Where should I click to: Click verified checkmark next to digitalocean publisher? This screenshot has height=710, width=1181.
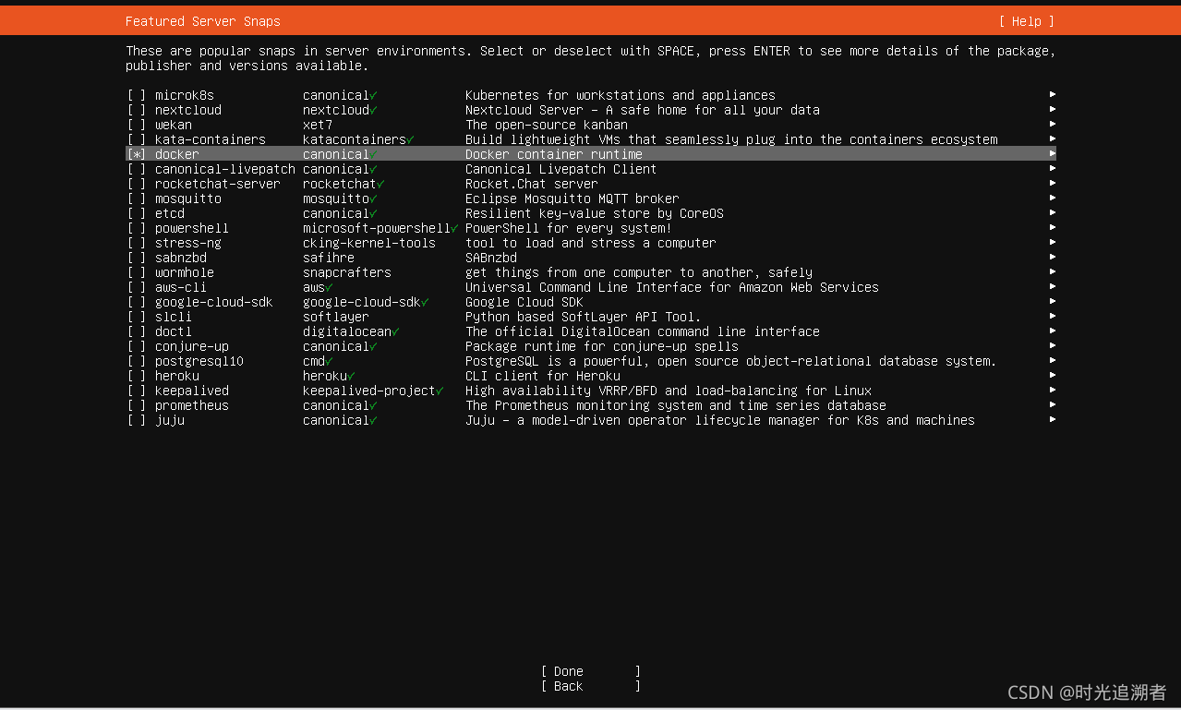tap(395, 331)
